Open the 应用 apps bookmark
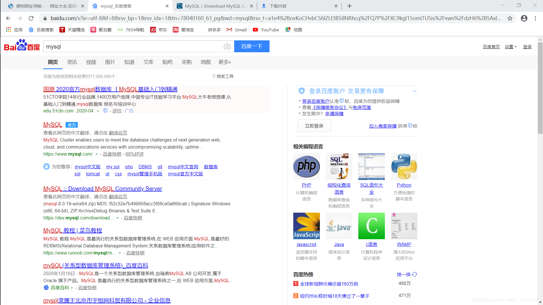Viewport: 543px width, 305px height. [x=14, y=30]
